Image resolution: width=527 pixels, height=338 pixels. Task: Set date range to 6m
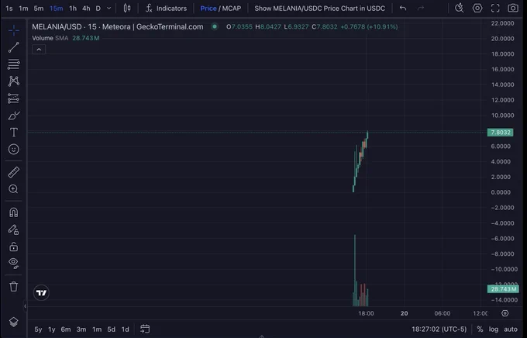(66, 329)
